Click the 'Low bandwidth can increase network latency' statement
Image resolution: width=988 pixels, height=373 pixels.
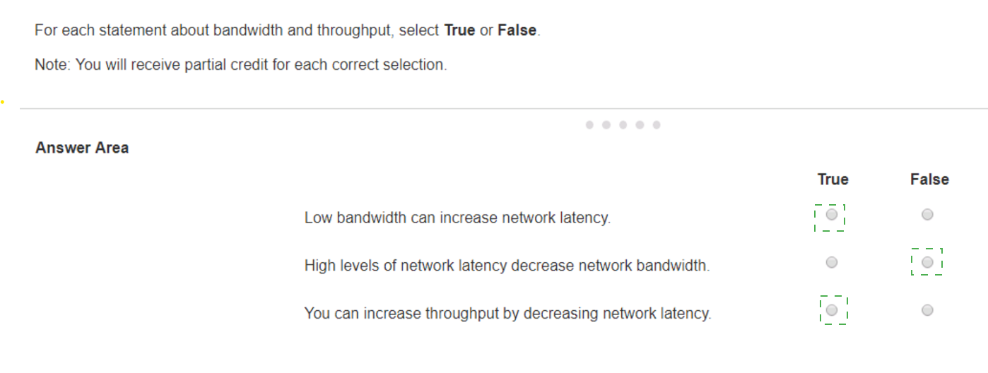pyautogui.click(x=457, y=218)
